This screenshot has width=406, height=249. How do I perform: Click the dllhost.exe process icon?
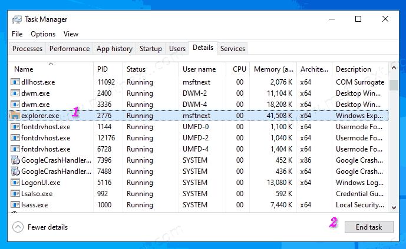tap(15, 82)
